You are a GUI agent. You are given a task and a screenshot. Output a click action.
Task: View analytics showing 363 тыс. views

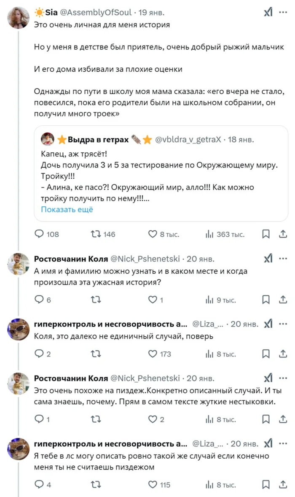(x=209, y=234)
